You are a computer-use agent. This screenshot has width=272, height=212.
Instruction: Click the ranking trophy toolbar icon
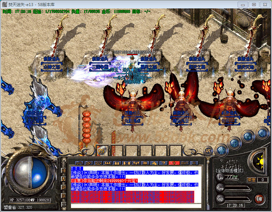(x=136, y=163)
